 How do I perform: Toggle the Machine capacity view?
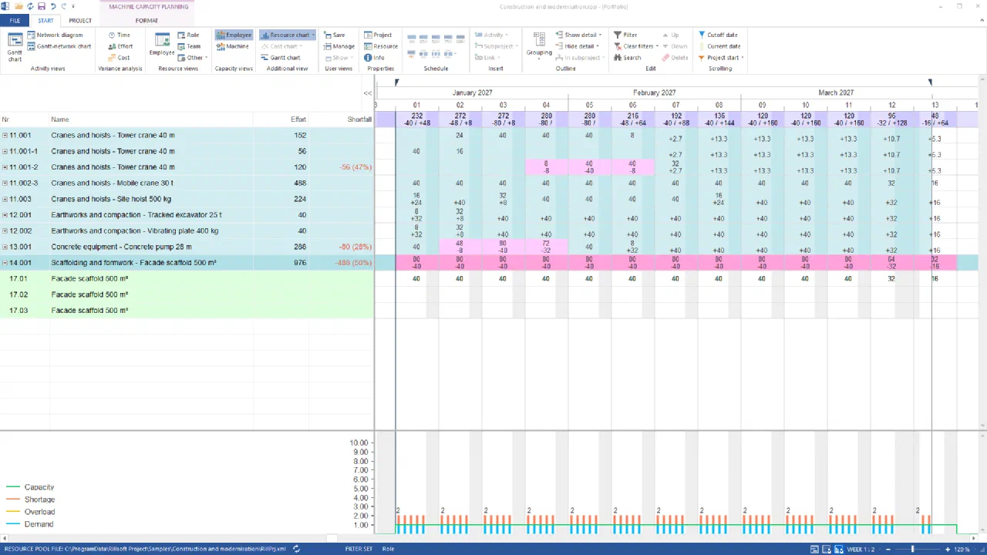(x=232, y=46)
